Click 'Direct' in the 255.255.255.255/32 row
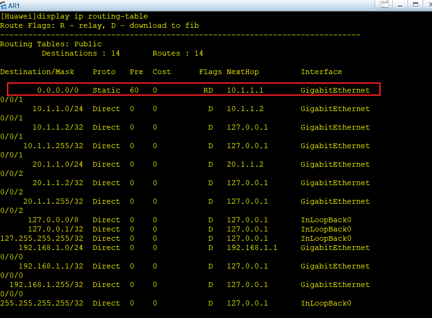The width and height of the screenshot is (432, 318). (x=106, y=303)
